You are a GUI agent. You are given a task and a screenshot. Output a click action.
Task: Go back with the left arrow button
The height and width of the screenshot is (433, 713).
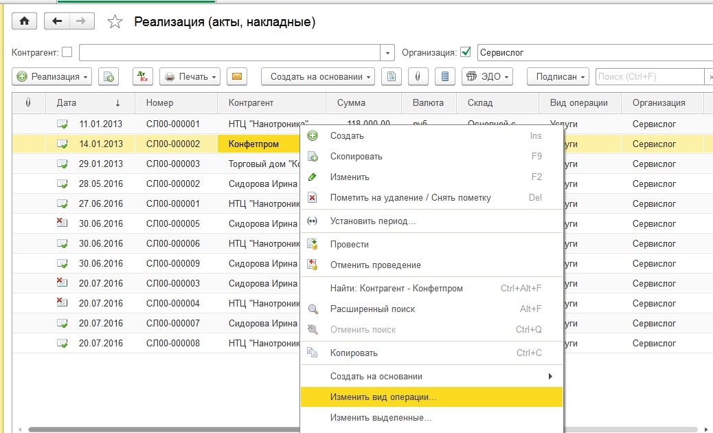(x=57, y=21)
